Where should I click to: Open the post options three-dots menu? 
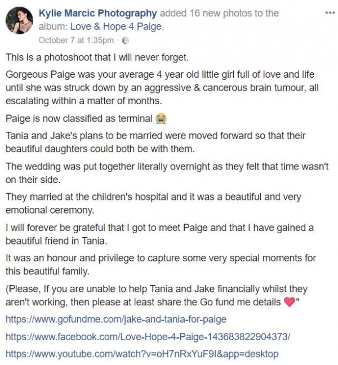click(330, 13)
